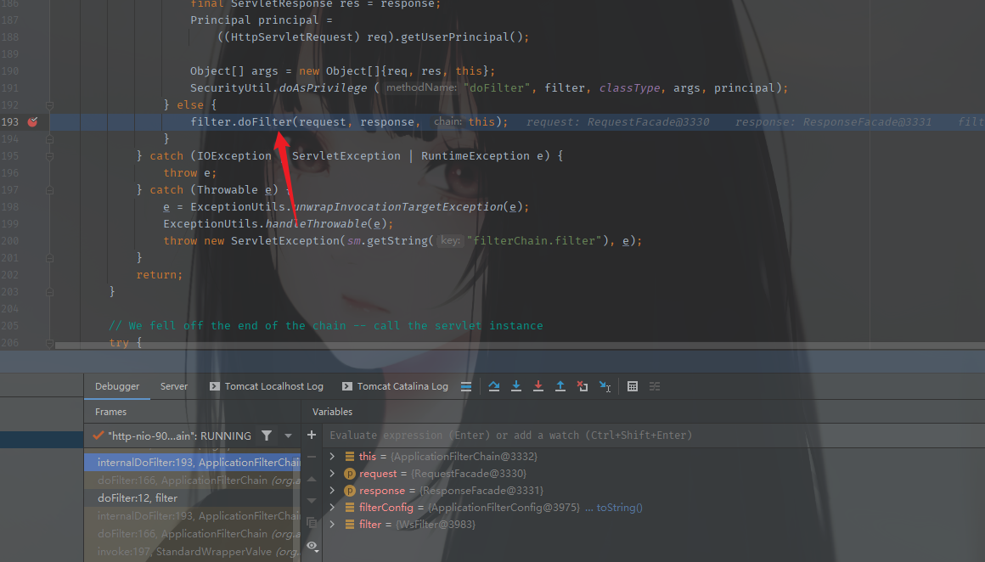The width and height of the screenshot is (985, 562).
Task: Open the Tomcat Localhost Log tab
Action: 267,386
